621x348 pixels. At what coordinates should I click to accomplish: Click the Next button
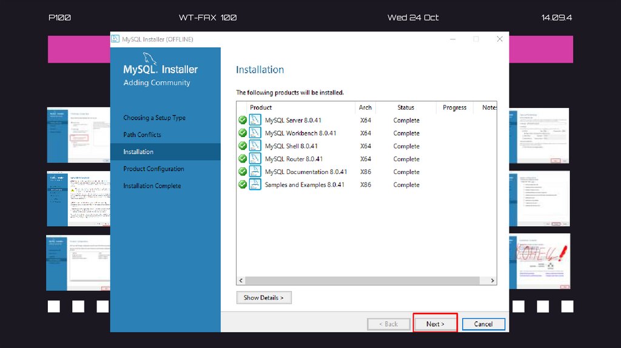tap(435, 324)
